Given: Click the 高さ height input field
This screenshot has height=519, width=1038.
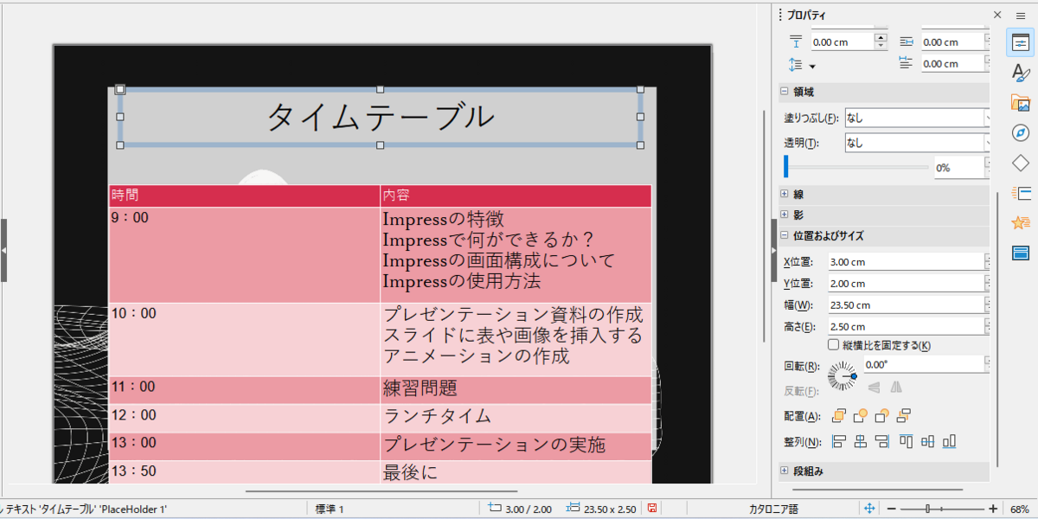Looking at the screenshot, I should coord(908,326).
